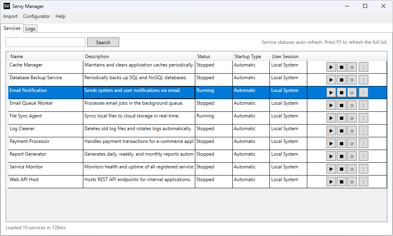Open more options for Email Queue Worker
Screen dimensions: 393x236
pyautogui.click(x=363, y=105)
